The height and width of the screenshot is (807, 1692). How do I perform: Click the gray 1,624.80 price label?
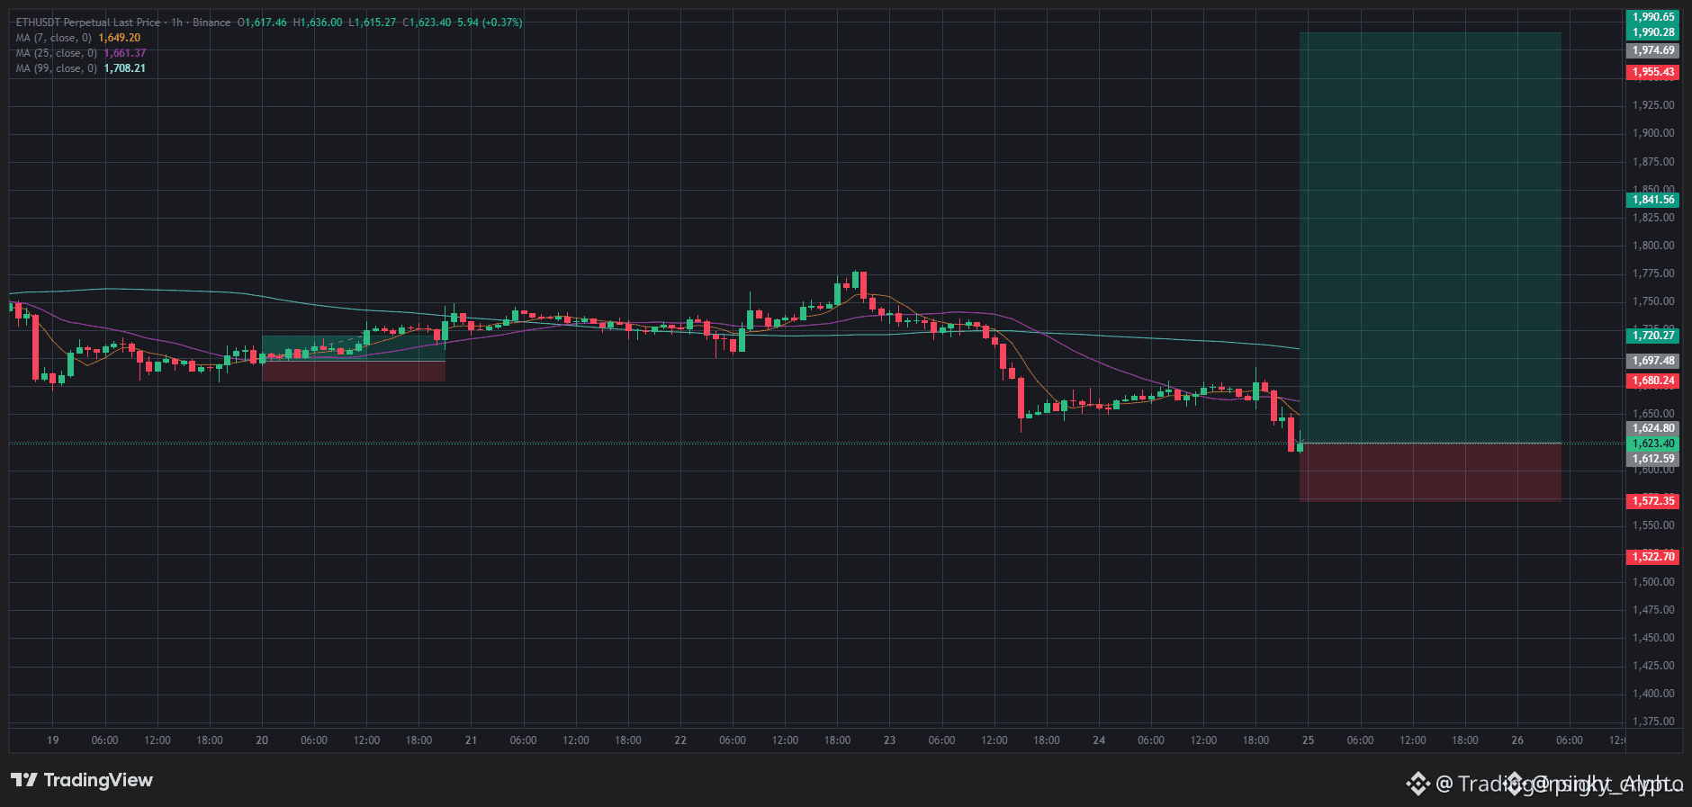click(1653, 428)
